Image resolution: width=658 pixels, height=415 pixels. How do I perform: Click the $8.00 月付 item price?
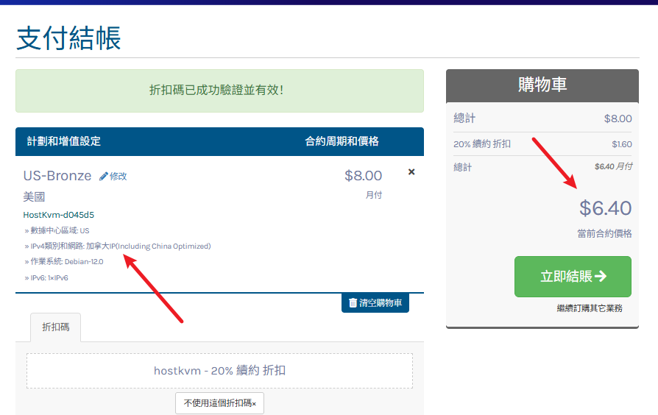(x=363, y=176)
